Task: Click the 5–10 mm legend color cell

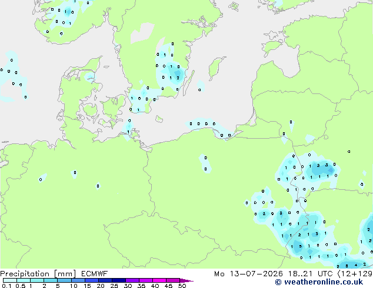Action: point(64,280)
